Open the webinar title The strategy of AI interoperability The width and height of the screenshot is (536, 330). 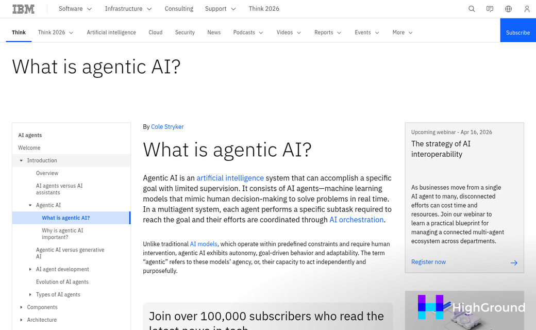click(x=441, y=148)
